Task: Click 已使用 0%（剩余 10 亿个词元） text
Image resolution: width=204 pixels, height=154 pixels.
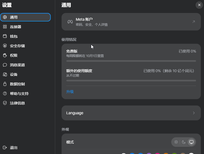Action: 169,71
